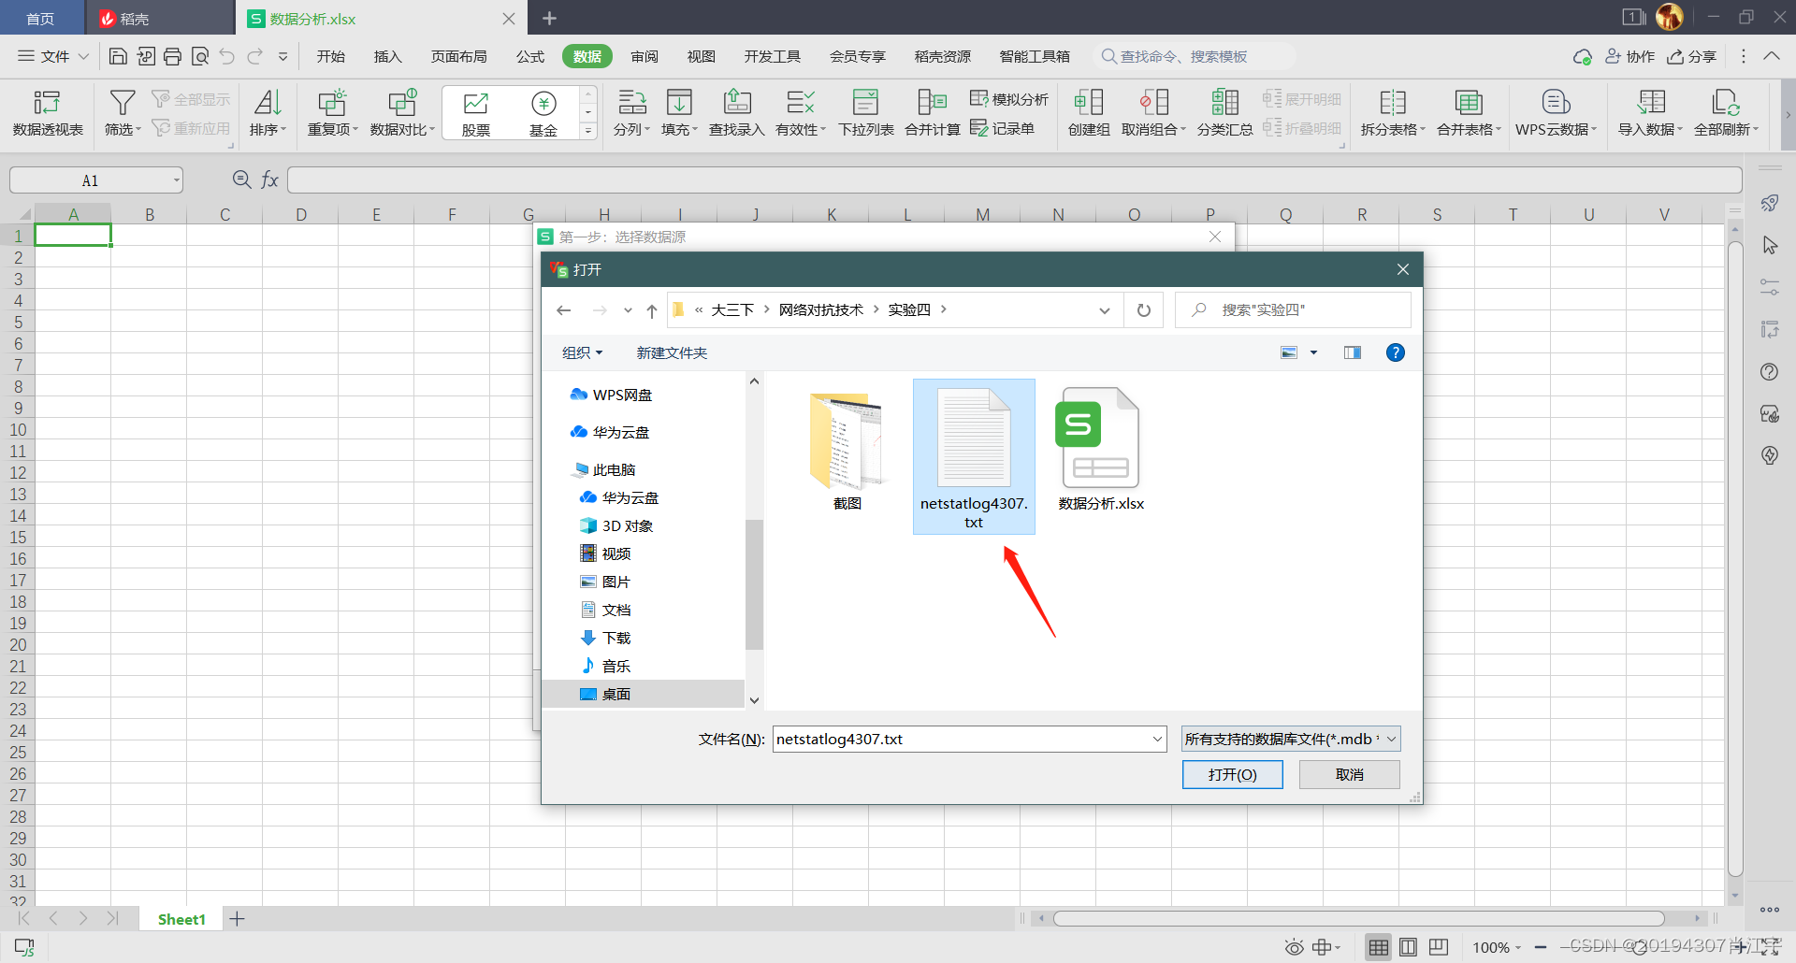Click the Sheet1 sheet tab

181,919
